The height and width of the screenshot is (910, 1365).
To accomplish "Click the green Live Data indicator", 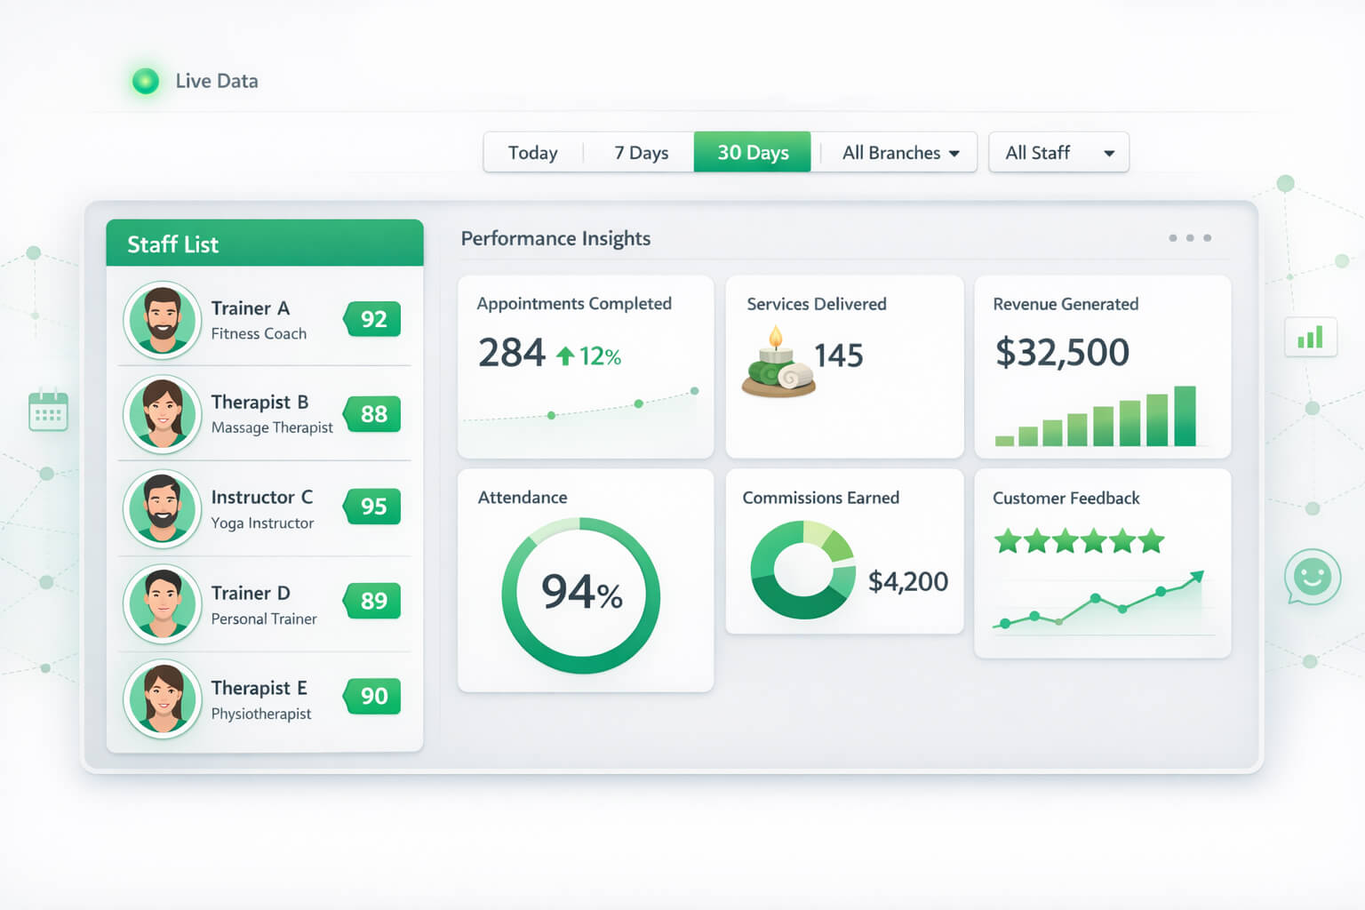I will click(146, 81).
